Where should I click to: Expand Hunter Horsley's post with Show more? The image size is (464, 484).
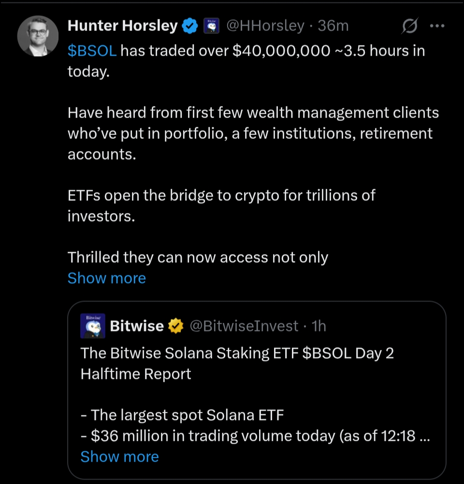pos(106,278)
